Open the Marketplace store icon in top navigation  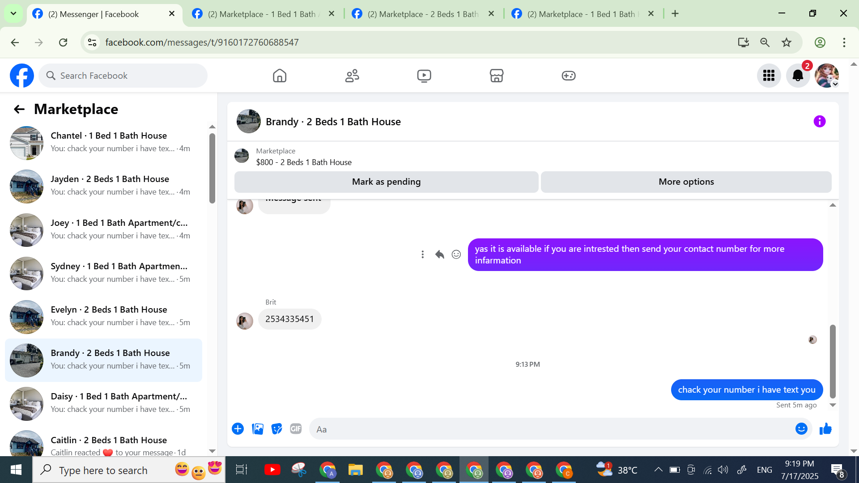pyautogui.click(x=497, y=76)
